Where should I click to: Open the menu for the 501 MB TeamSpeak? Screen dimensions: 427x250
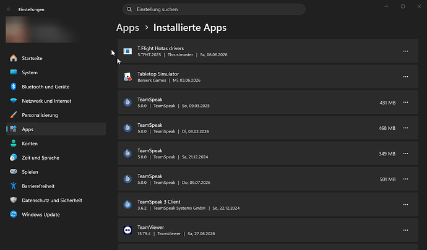click(405, 179)
